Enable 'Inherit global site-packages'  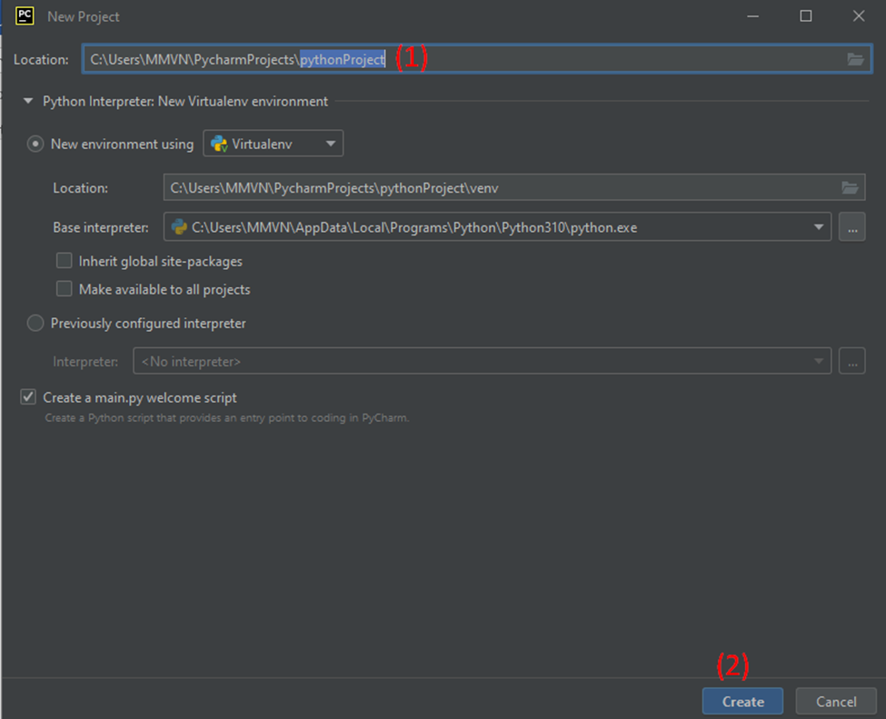64,261
